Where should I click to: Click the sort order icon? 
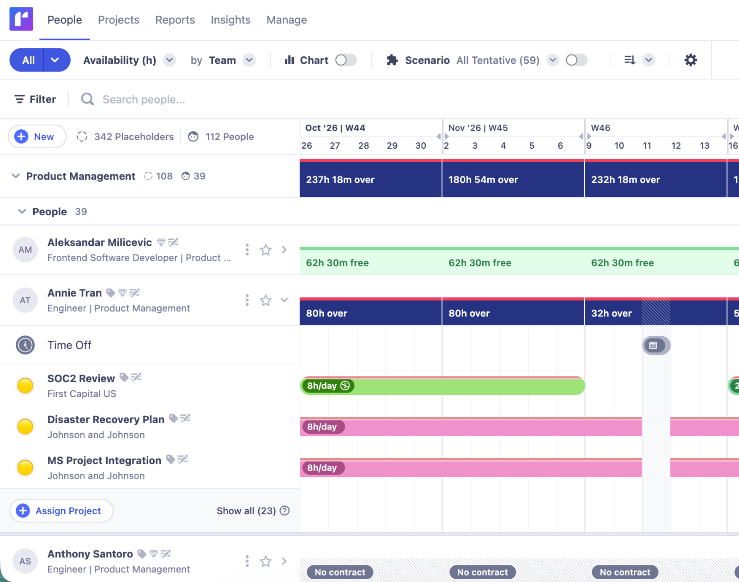point(630,60)
